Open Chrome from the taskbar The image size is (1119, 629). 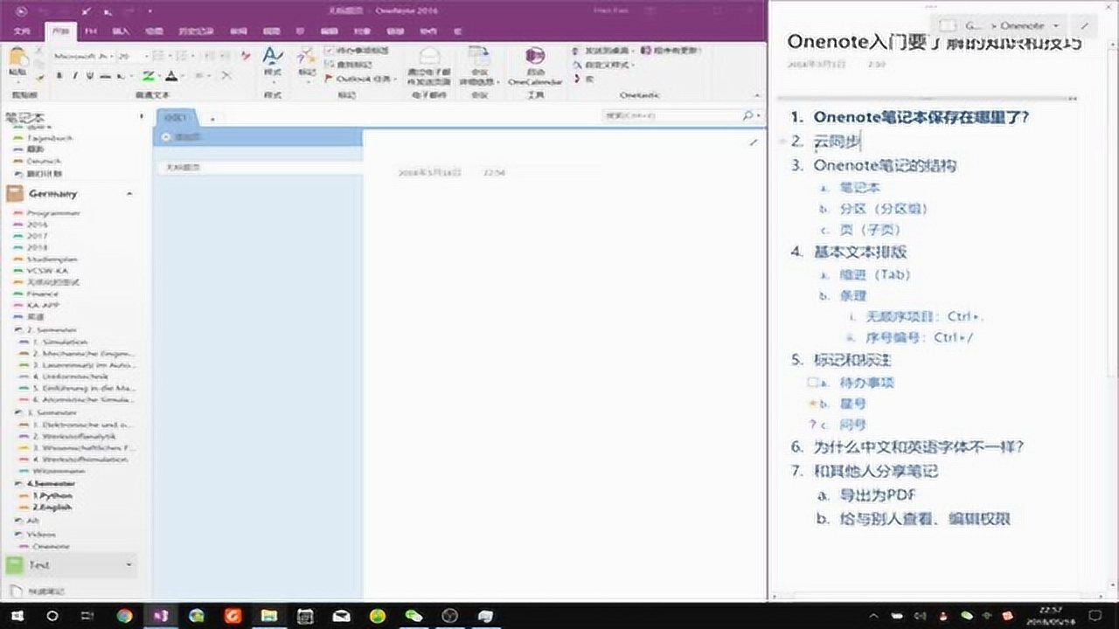point(125,616)
